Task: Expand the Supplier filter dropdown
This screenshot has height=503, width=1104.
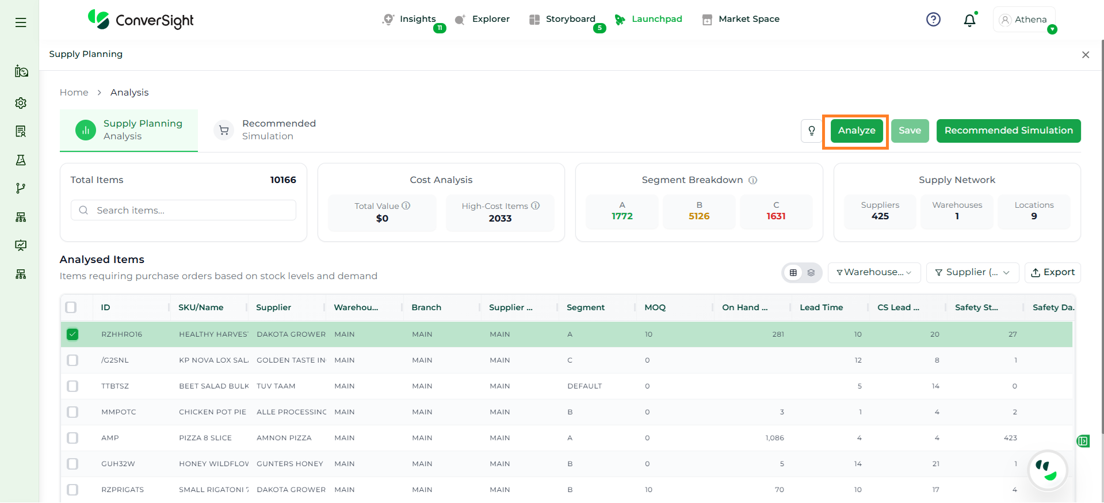Action: [972, 273]
